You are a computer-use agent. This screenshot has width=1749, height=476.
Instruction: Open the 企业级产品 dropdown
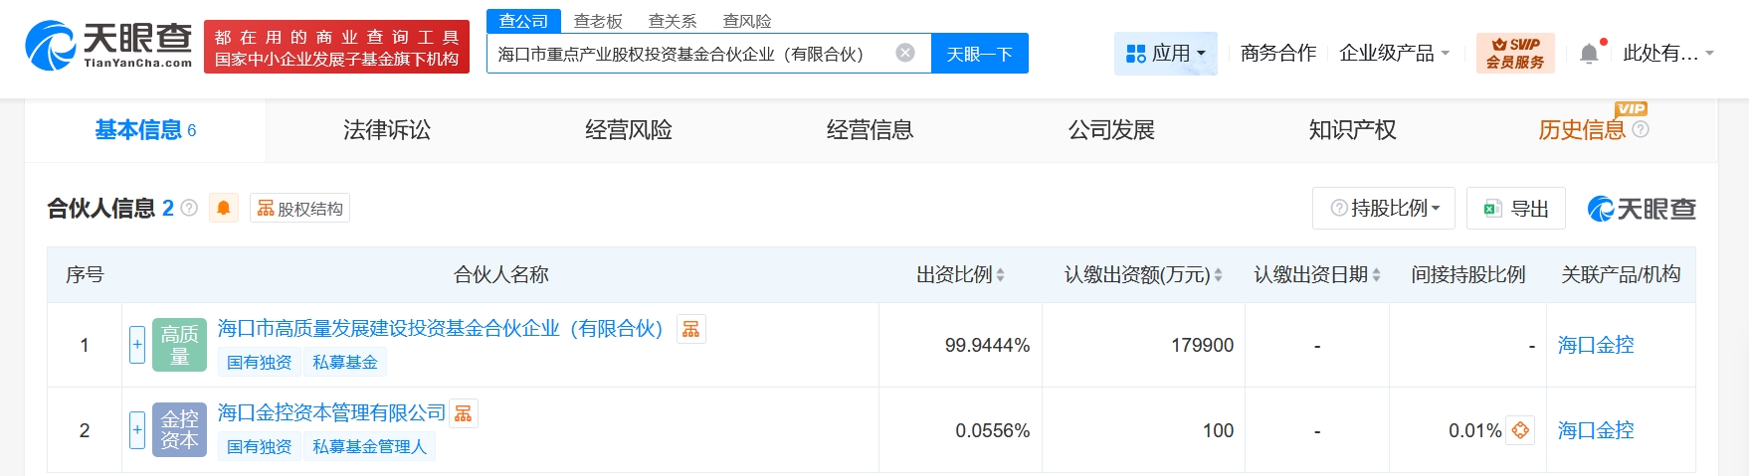[1394, 54]
